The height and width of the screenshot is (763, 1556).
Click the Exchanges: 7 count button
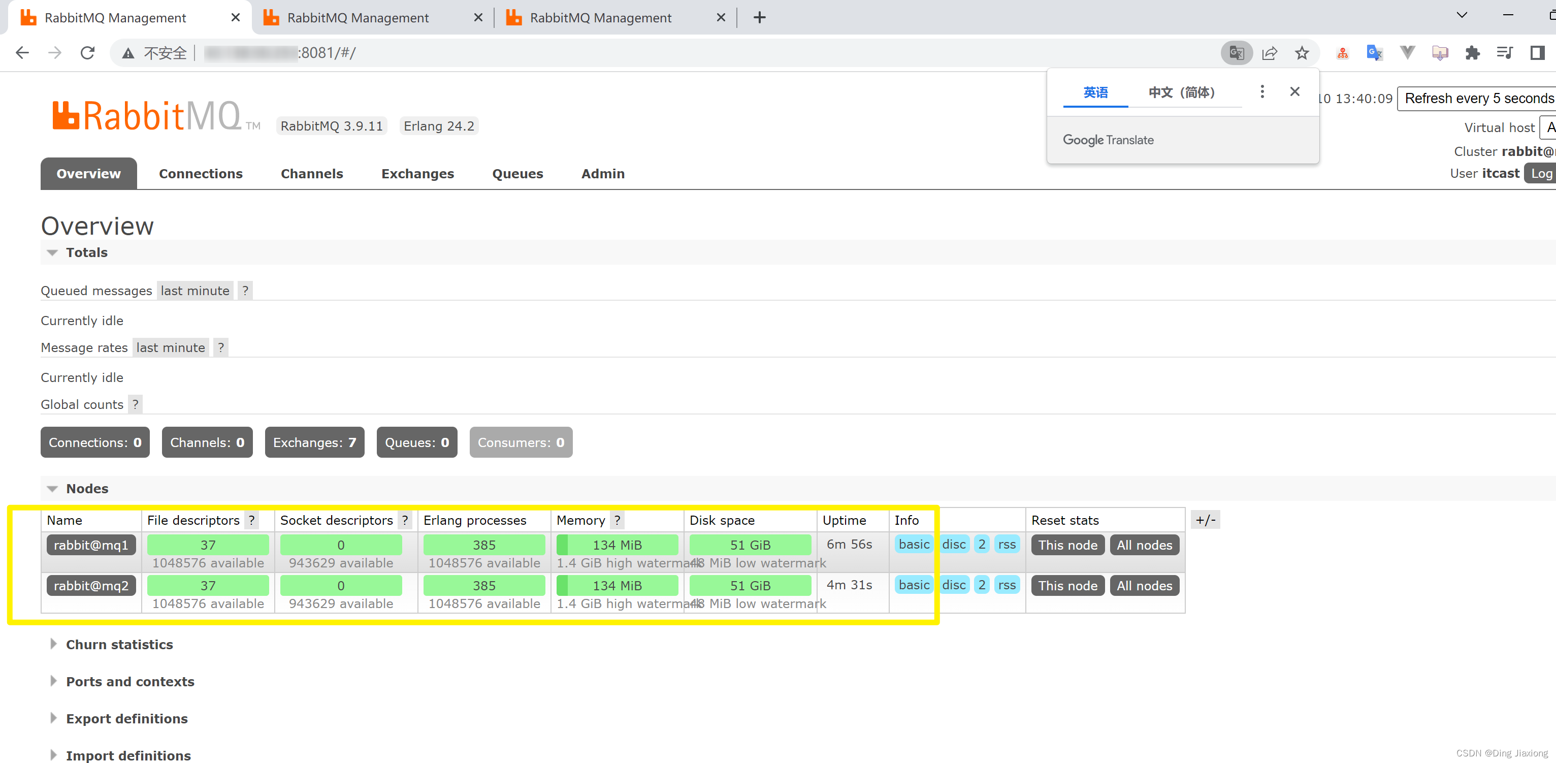314,442
